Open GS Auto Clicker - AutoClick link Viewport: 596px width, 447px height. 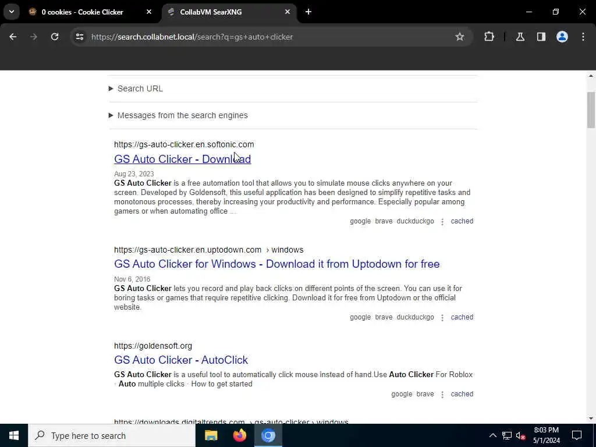point(181,360)
